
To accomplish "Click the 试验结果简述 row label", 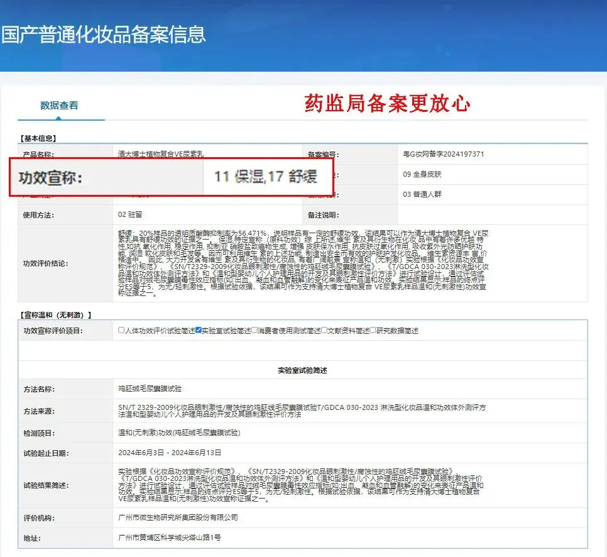I will (x=46, y=486).
